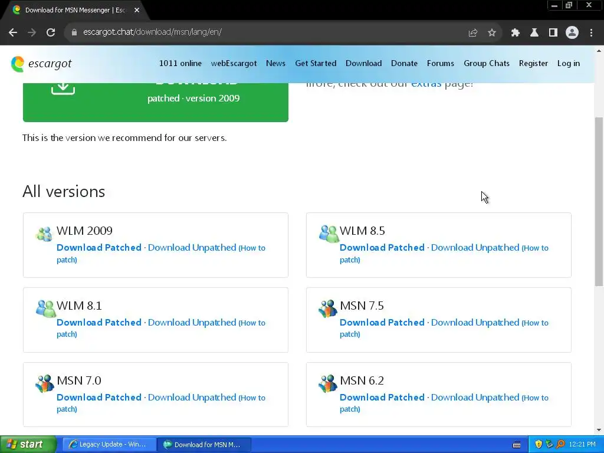
Task: Click Log in in navigation
Action: coord(569,63)
